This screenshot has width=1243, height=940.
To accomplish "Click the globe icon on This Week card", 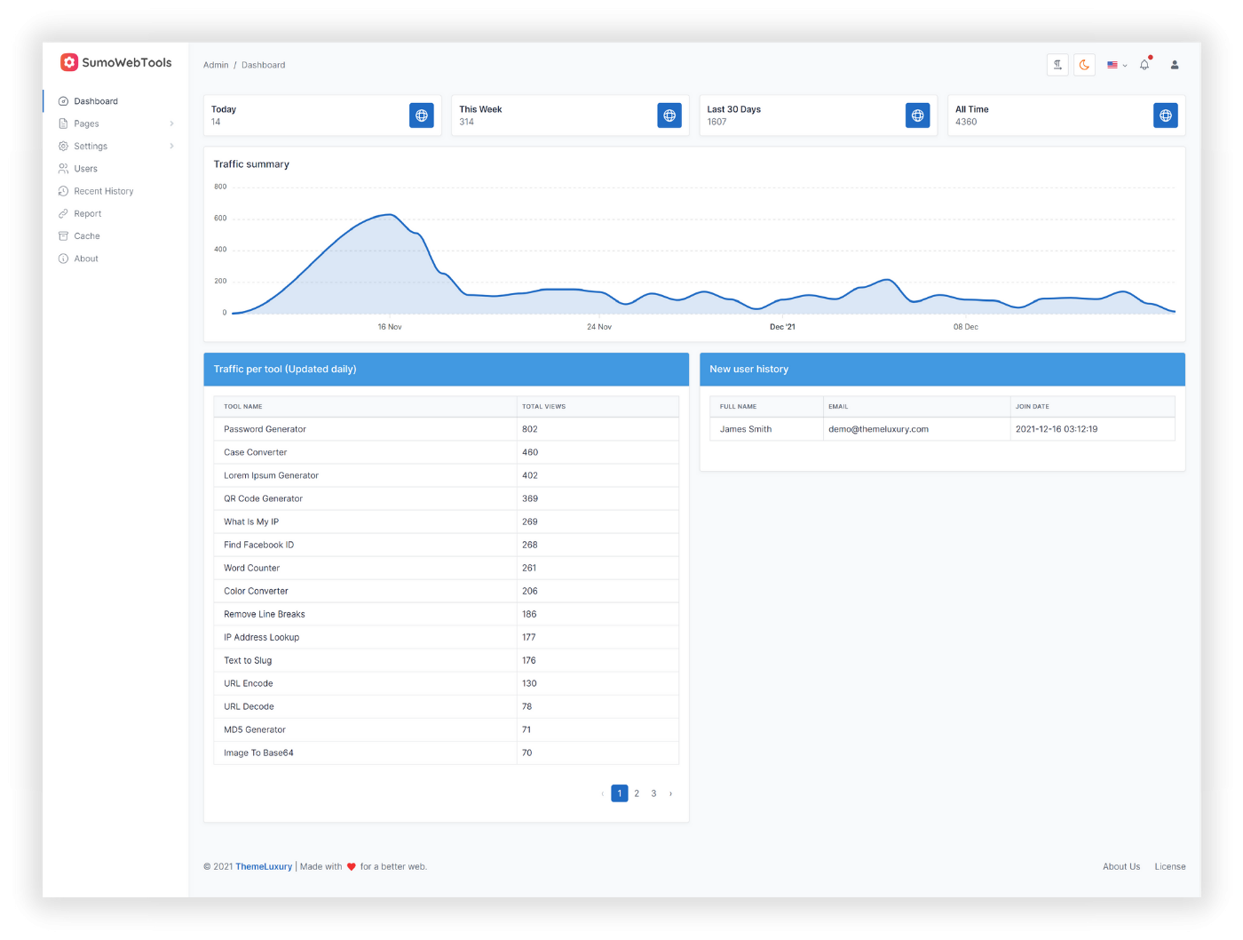I will 669,116.
